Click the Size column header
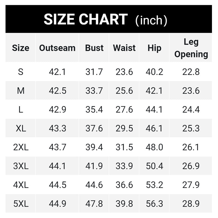Screen dimensions: 218x218 click(21, 48)
